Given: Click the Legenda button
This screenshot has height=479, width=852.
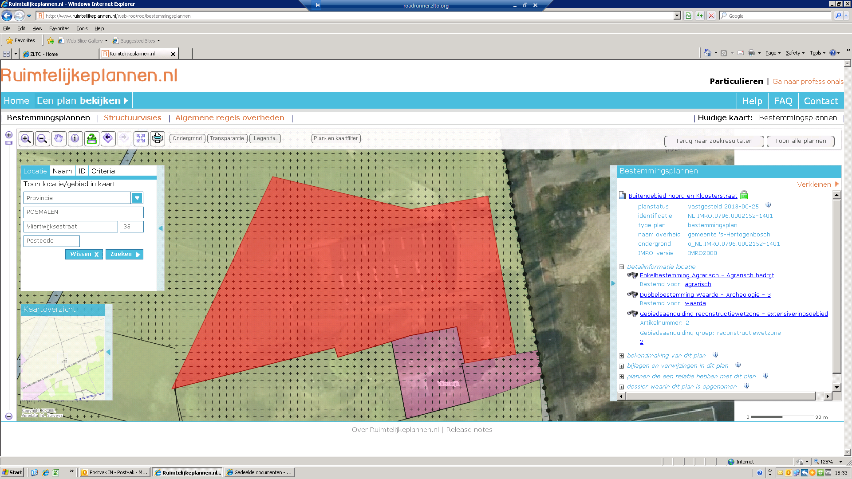Looking at the screenshot, I should [264, 138].
